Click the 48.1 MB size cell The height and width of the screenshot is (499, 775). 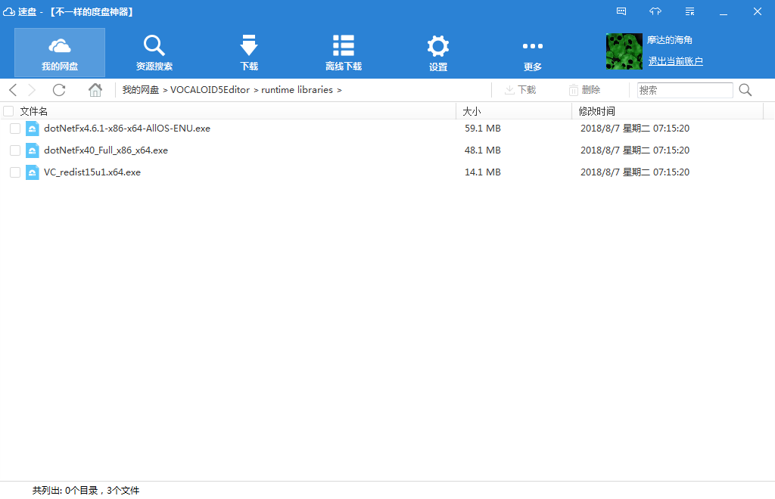tap(483, 150)
